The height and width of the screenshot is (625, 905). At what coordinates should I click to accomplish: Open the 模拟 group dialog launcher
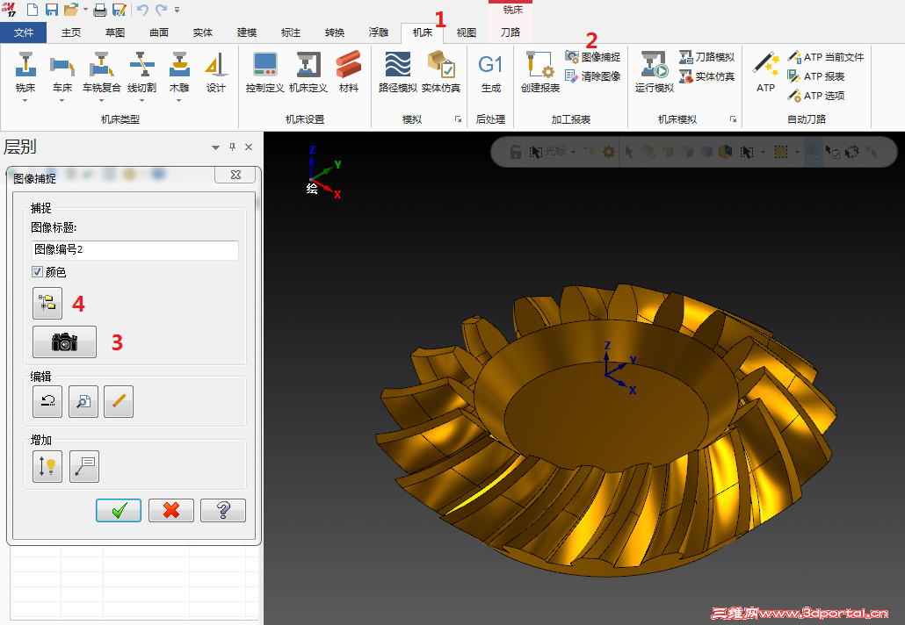(x=459, y=119)
